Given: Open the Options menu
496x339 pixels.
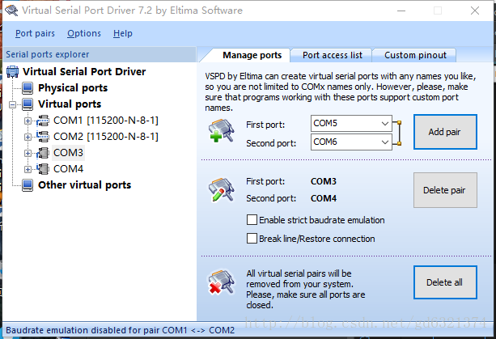Looking at the screenshot, I should coord(84,33).
